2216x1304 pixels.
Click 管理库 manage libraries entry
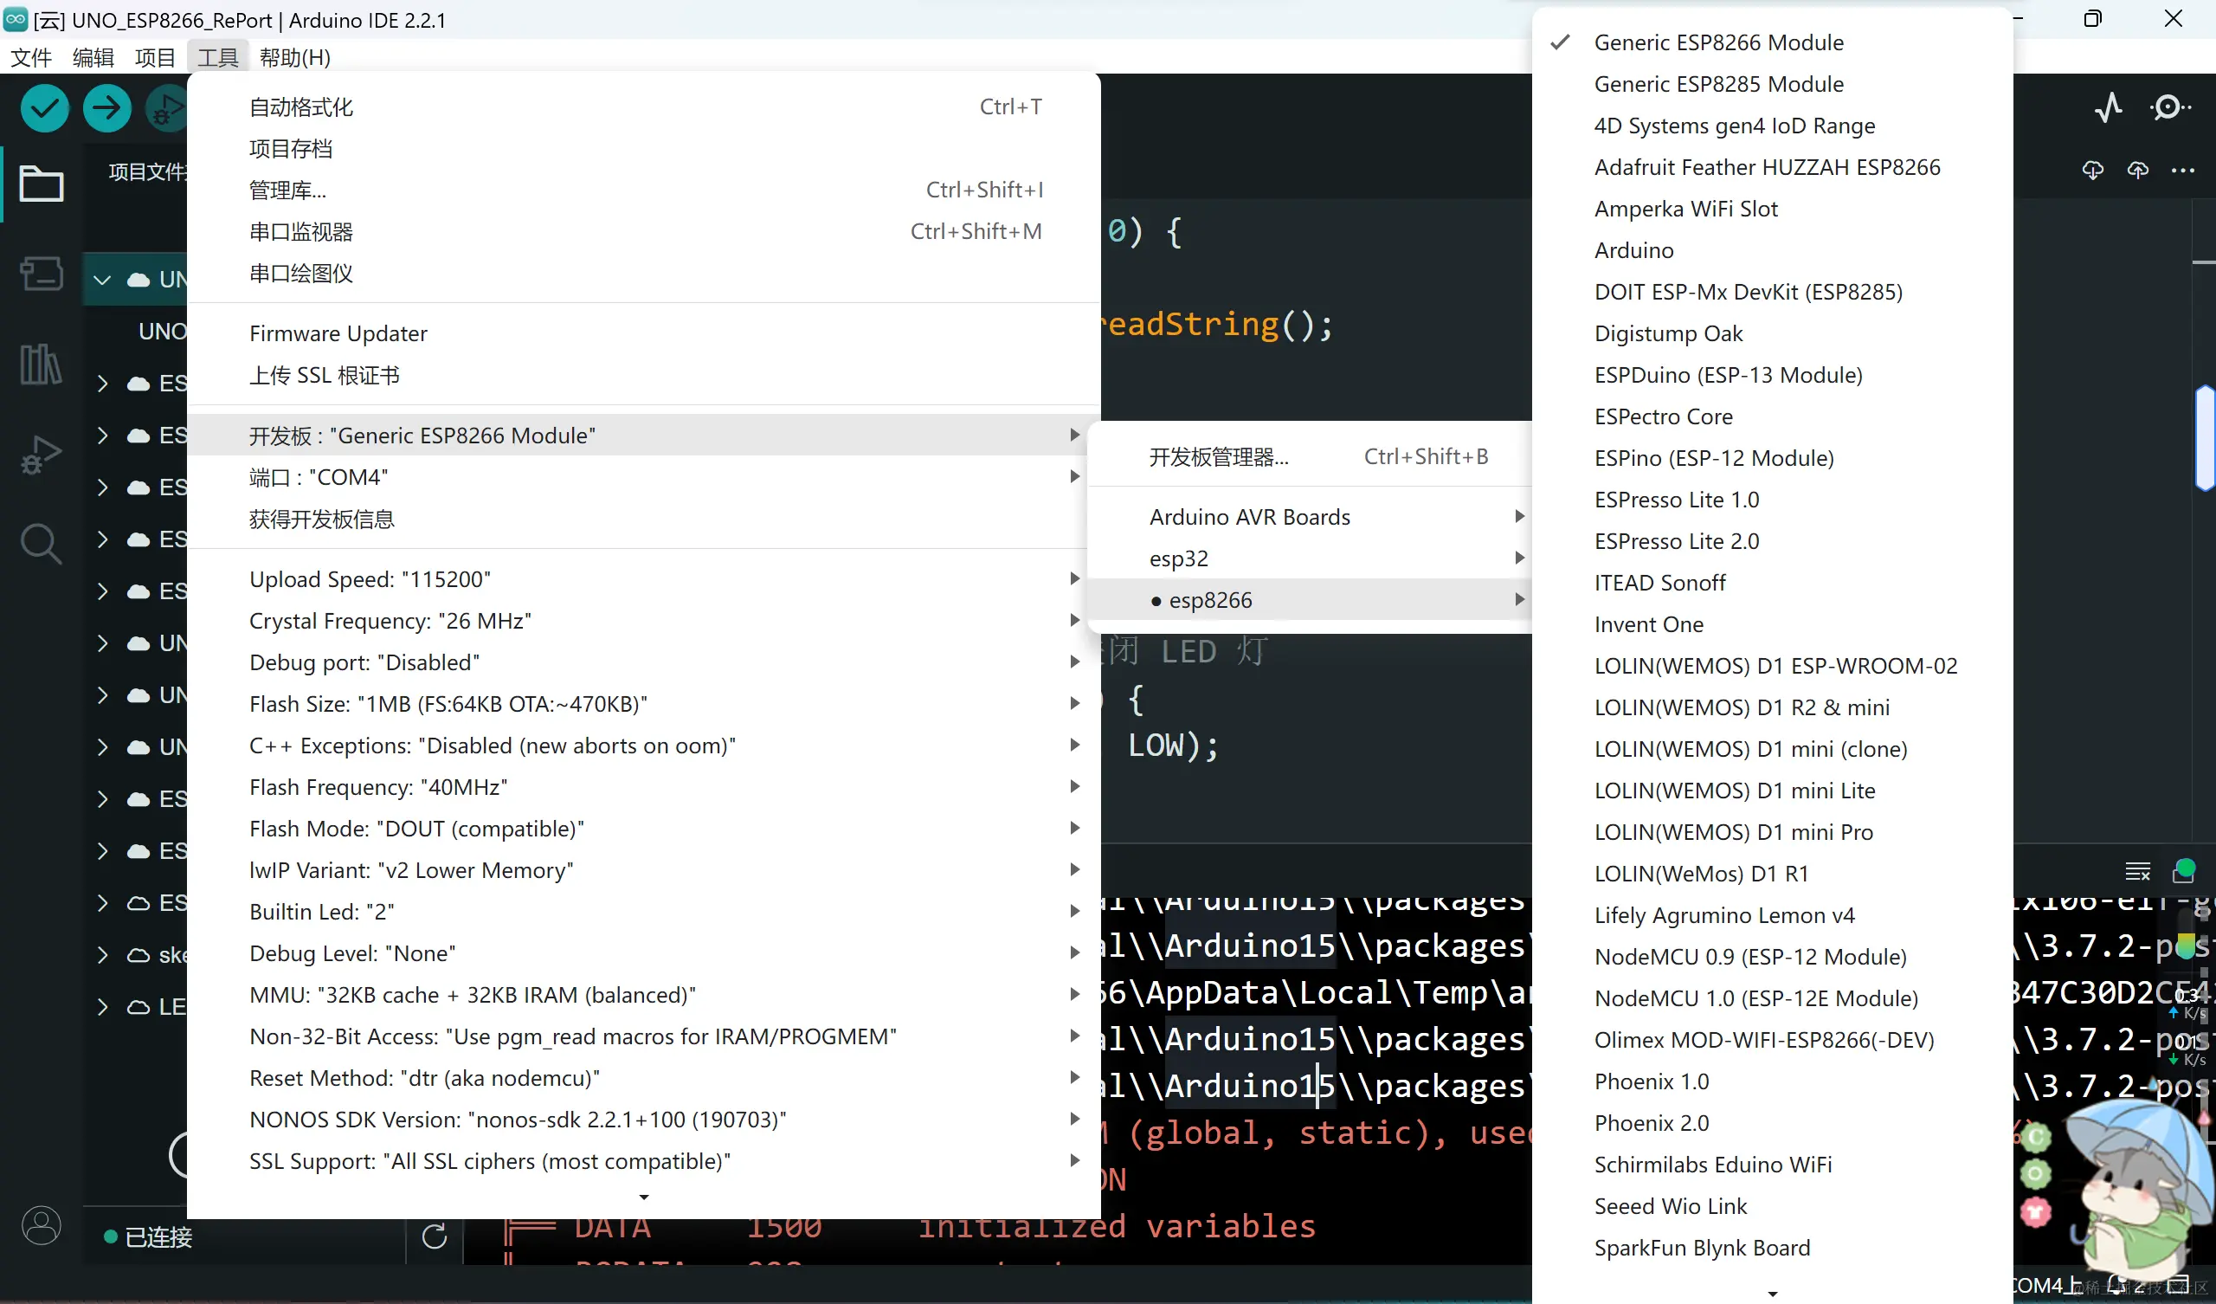(x=644, y=190)
